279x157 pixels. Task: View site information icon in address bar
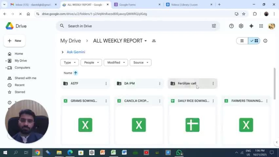click(x=38, y=14)
